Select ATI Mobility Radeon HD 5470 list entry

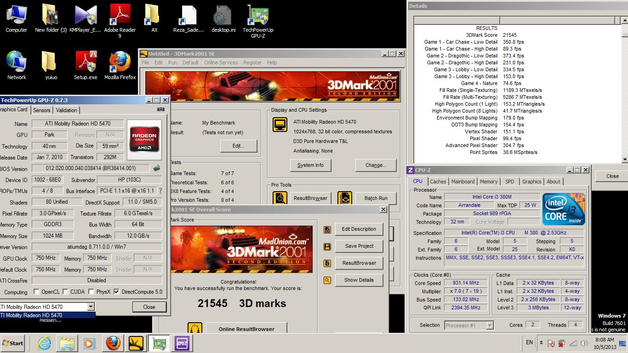47,315
